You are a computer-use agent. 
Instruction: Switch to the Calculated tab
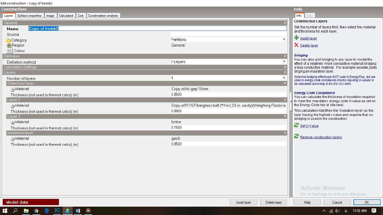(x=66, y=16)
